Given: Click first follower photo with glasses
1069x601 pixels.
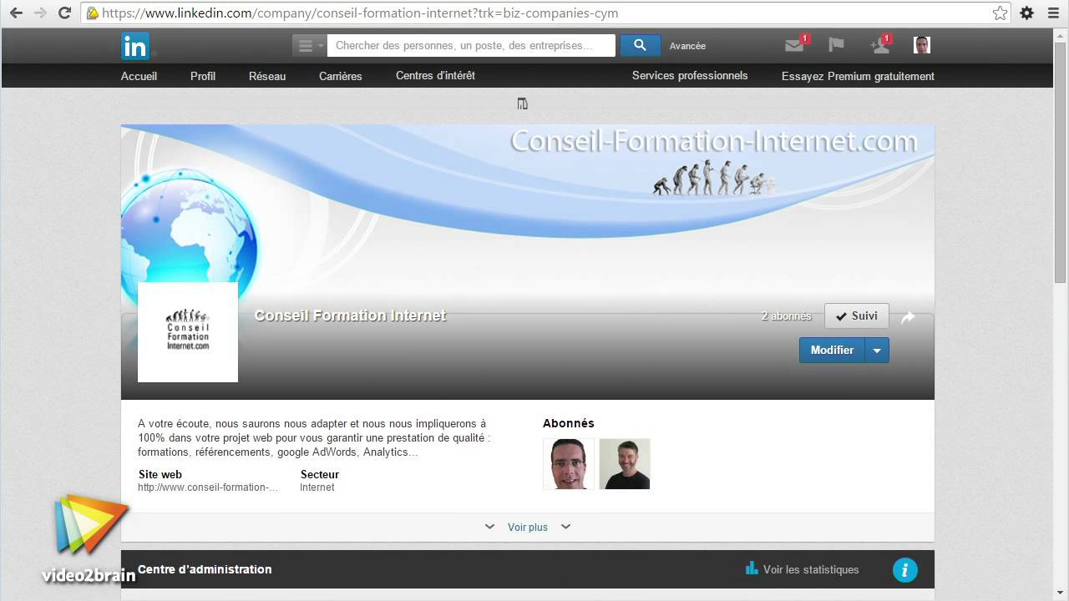Looking at the screenshot, I should (x=568, y=464).
